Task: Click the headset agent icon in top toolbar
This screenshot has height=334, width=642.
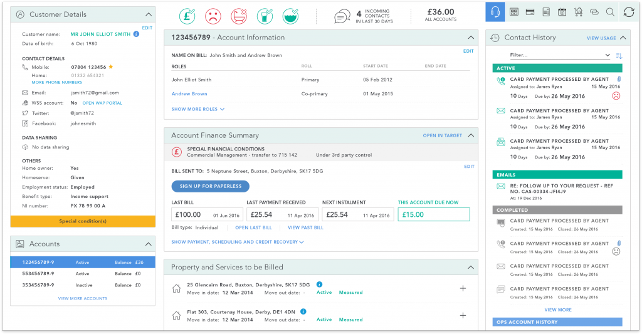Action: click(x=495, y=12)
